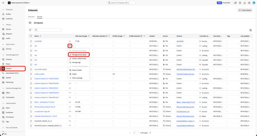Choose Move to folder from menu
The image size is (257, 136).
79,70
